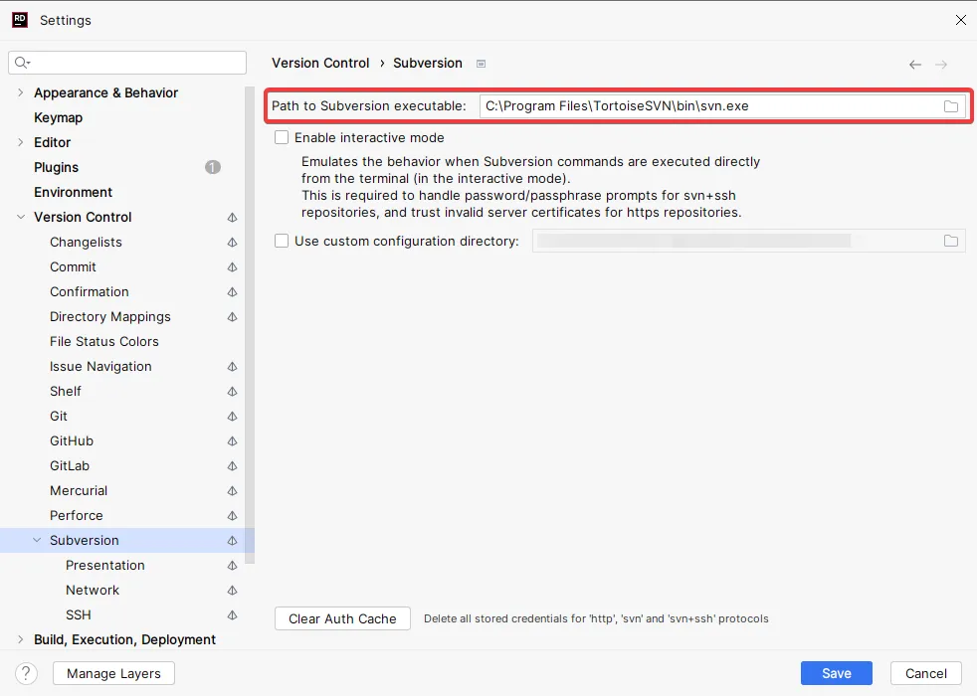Enable the custom configuration directory option
The image size is (977, 696).
click(x=282, y=240)
